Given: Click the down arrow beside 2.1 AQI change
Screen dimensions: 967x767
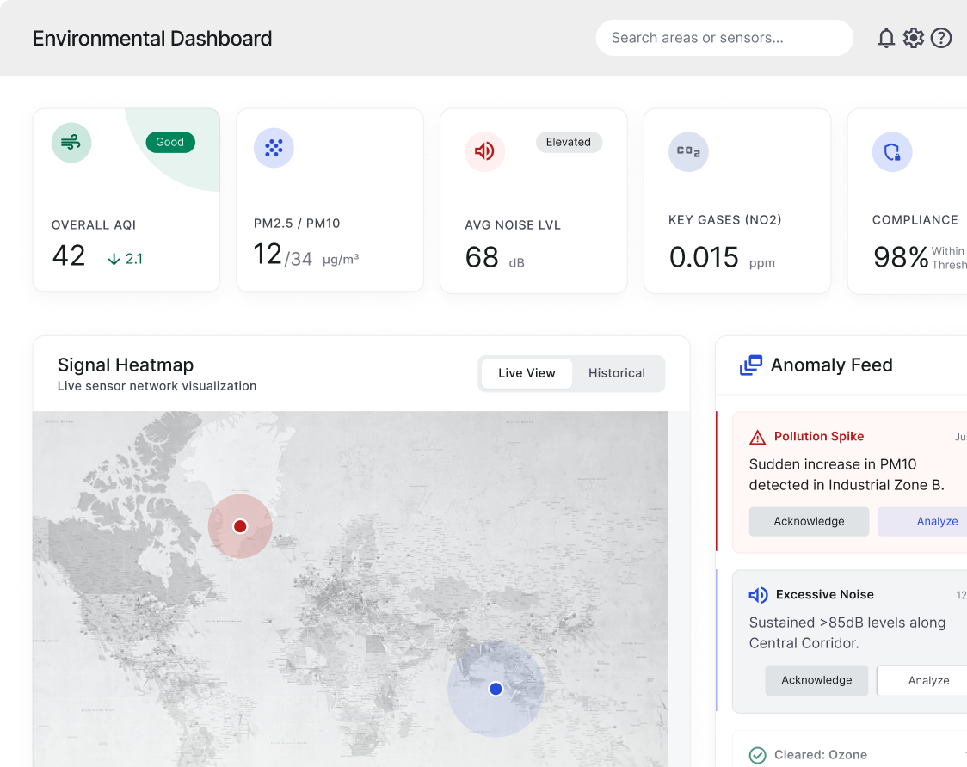Looking at the screenshot, I should click(114, 259).
